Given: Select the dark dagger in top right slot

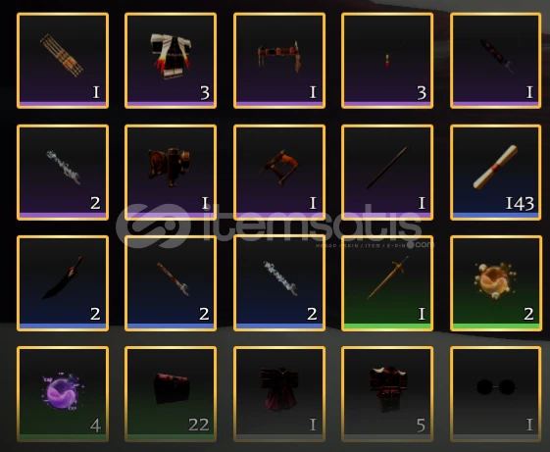Looking at the screenshot, I should click(x=496, y=61).
